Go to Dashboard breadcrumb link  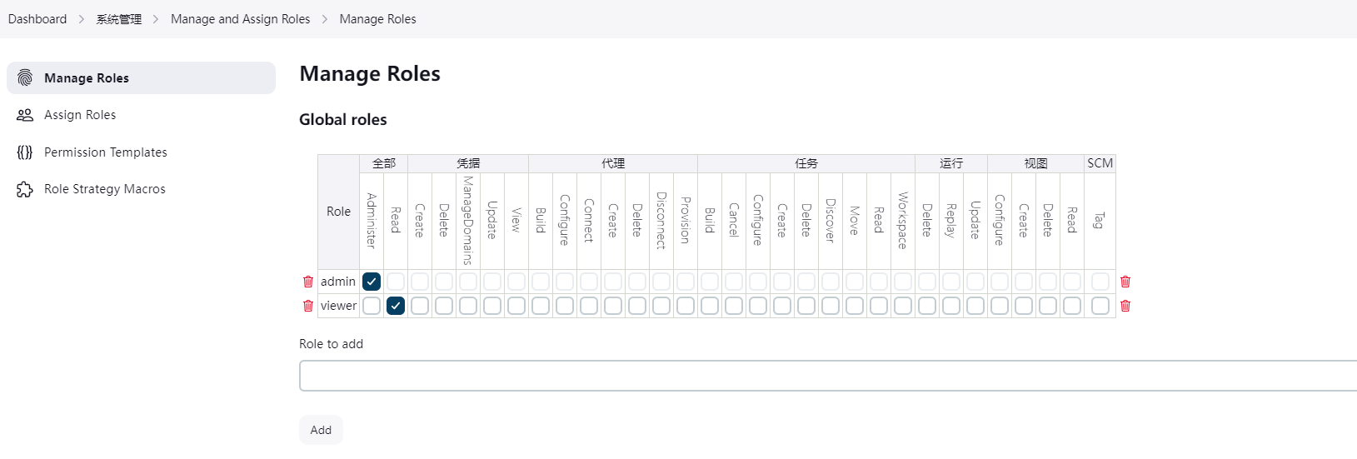(37, 19)
